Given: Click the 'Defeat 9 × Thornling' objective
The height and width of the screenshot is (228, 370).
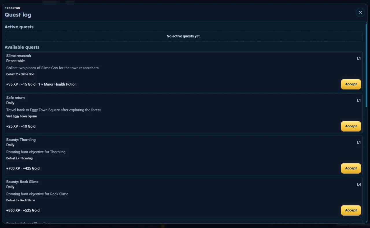Looking at the screenshot, I should coord(19,158).
